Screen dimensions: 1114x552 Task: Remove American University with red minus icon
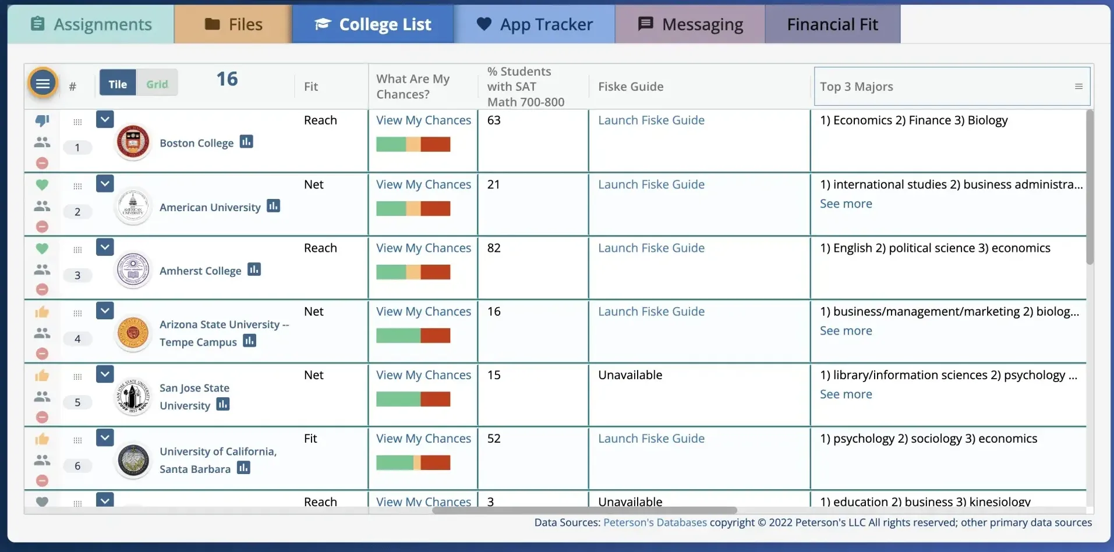[42, 227]
